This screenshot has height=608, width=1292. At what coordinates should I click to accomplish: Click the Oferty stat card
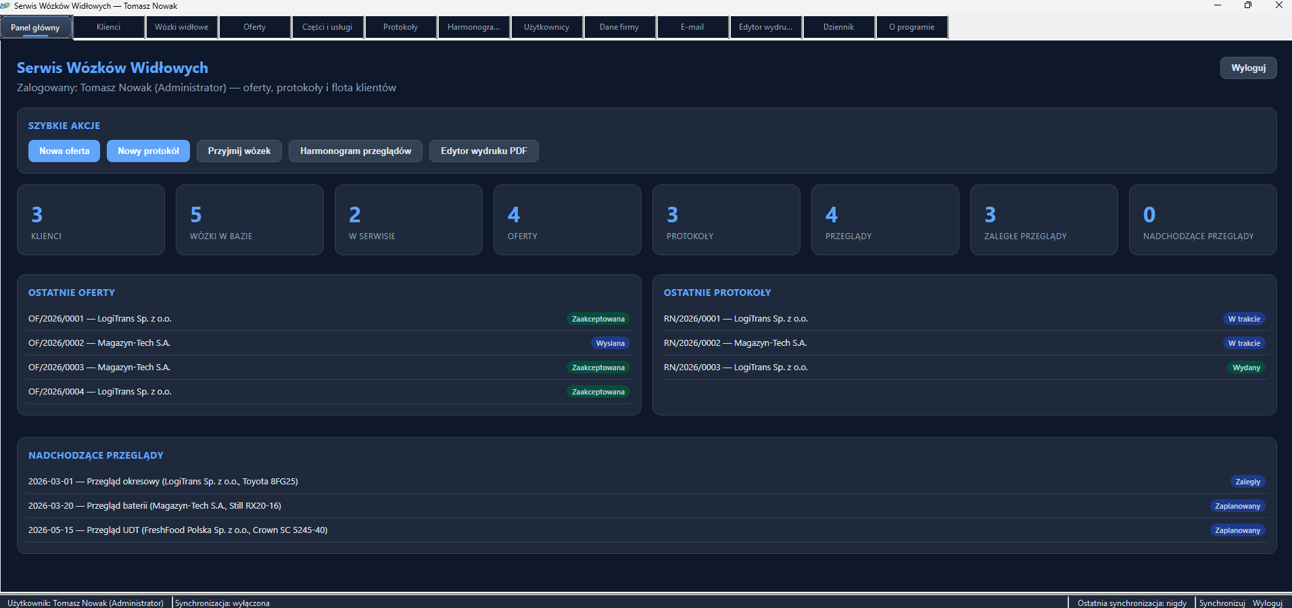click(x=568, y=220)
